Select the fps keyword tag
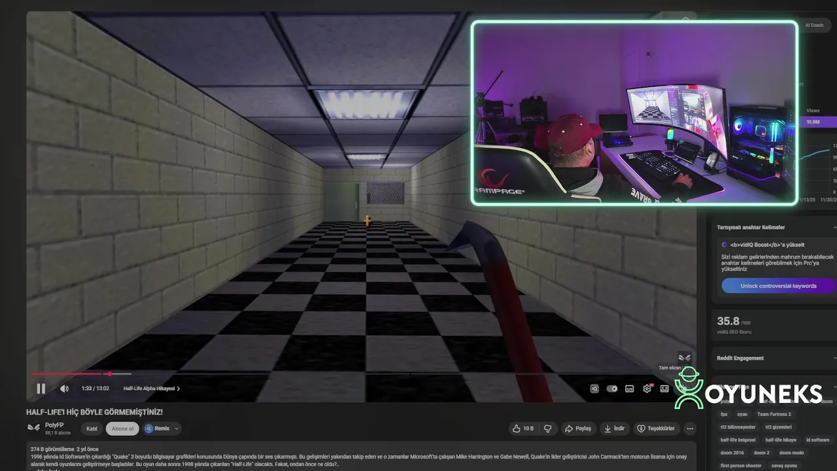 pos(724,414)
